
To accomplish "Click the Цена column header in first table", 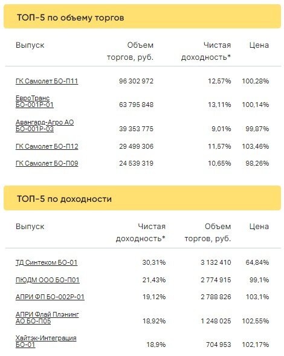I will click(x=259, y=45).
